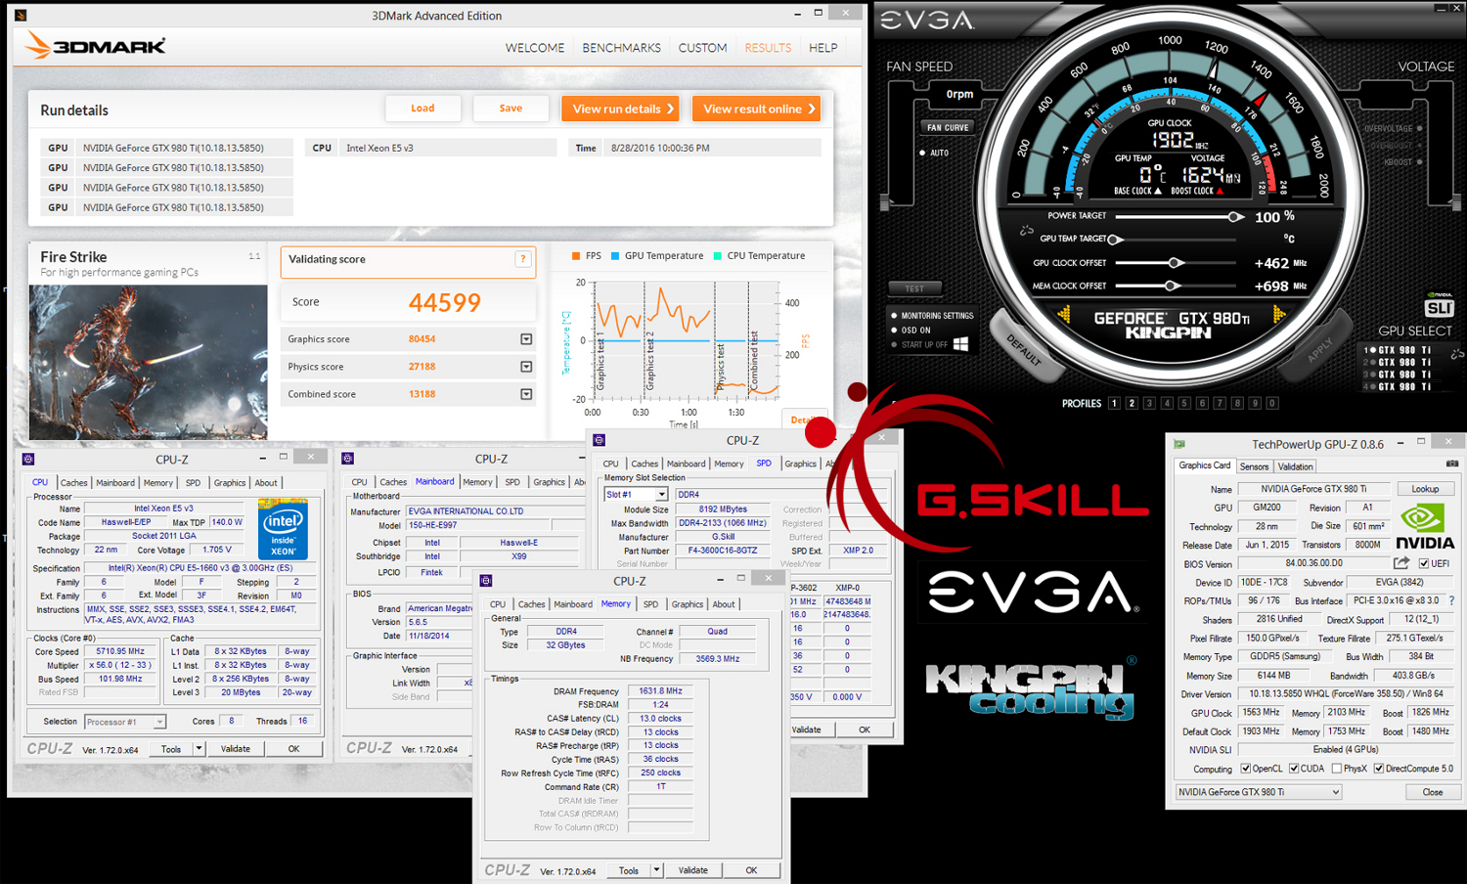Image resolution: width=1467 pixels, height=884 pixels.
Task: Toggle the DirectCompute 5.0 checkbox
Action: (x=1379, y=769)
